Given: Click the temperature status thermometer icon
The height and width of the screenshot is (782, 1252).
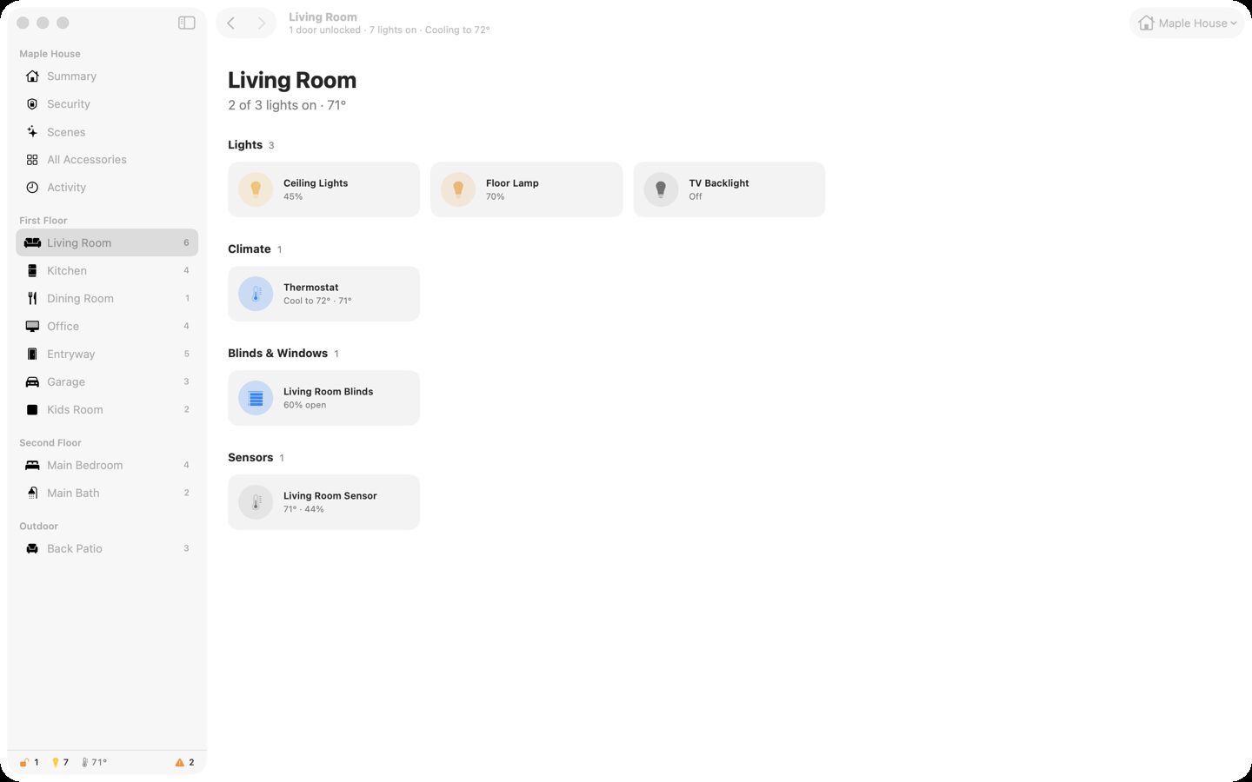Looking at the screenshot, I should [x=84, y=763].
